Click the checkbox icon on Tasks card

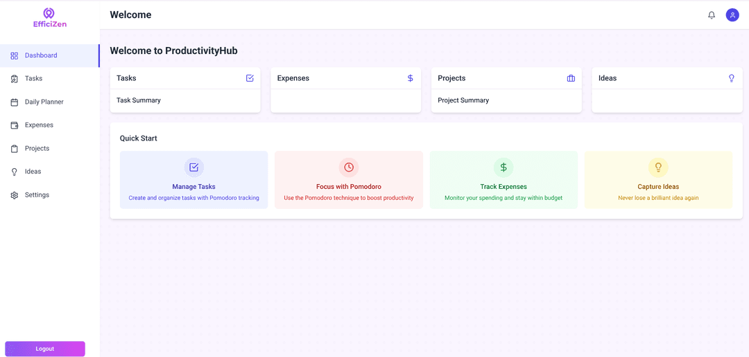(250, 78)
